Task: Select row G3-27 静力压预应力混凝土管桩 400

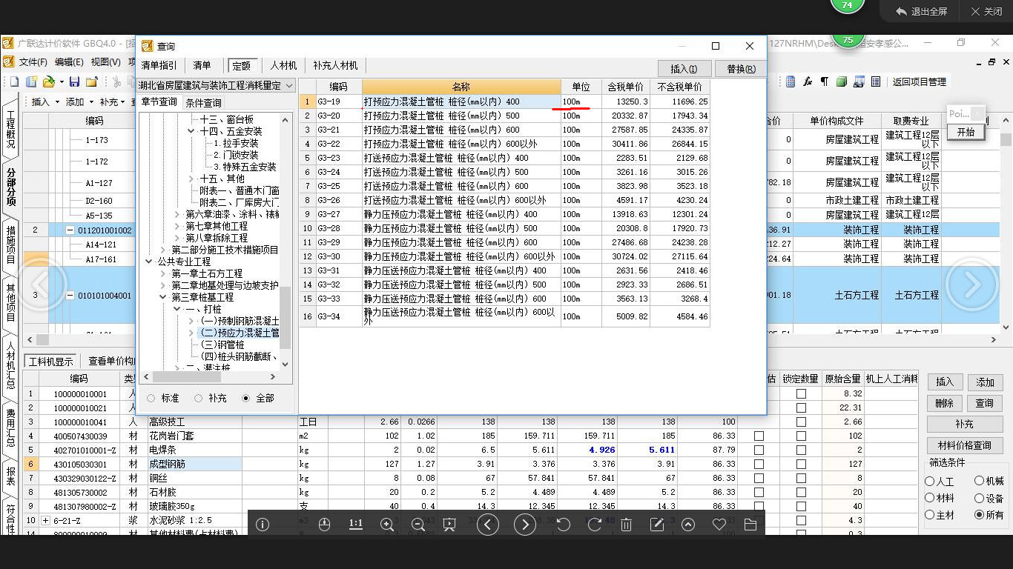Action: pos(504,214)
